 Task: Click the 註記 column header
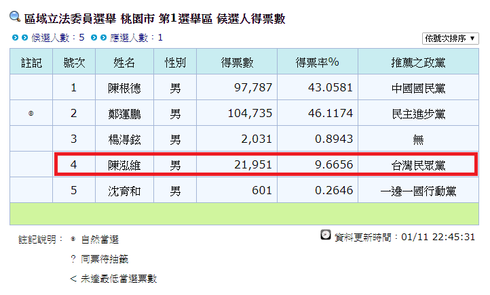coord(31,63)
